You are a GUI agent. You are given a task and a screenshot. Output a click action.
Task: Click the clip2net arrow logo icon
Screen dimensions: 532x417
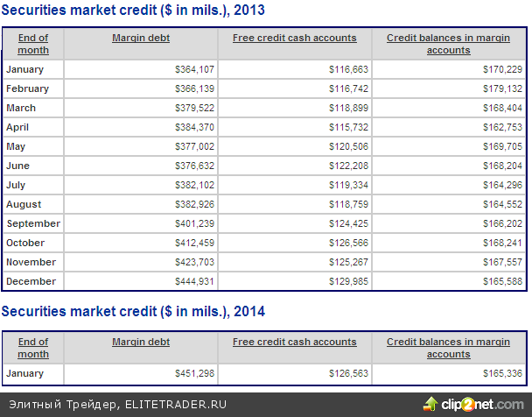click(431, 404)
